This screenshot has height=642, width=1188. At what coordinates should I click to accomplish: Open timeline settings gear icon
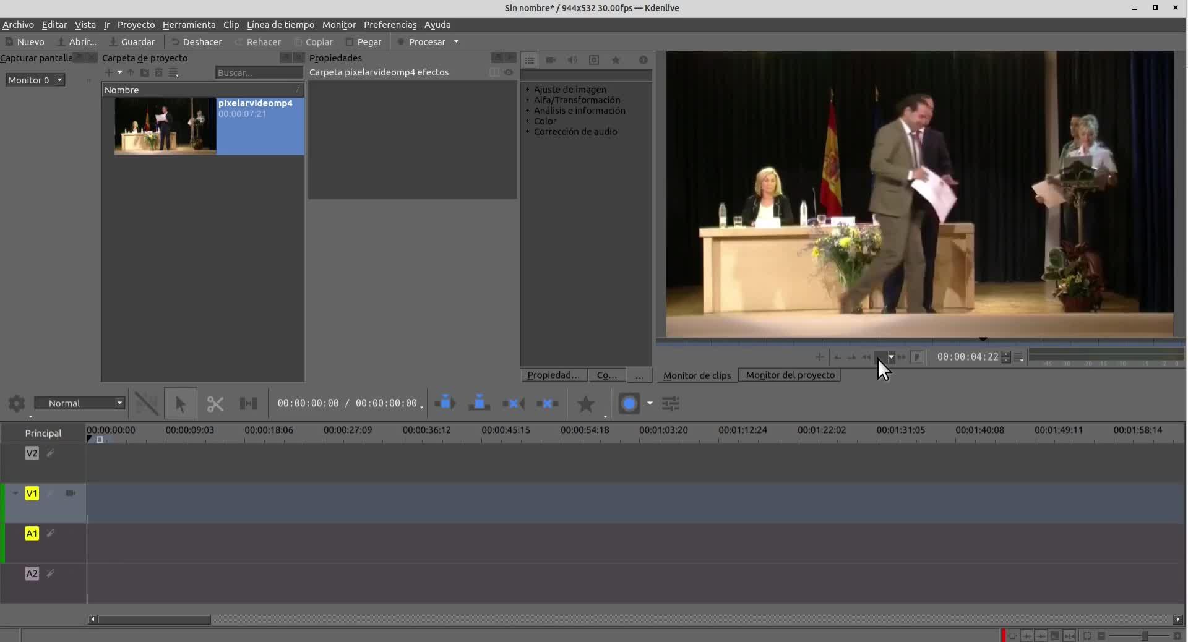[17, 404]
